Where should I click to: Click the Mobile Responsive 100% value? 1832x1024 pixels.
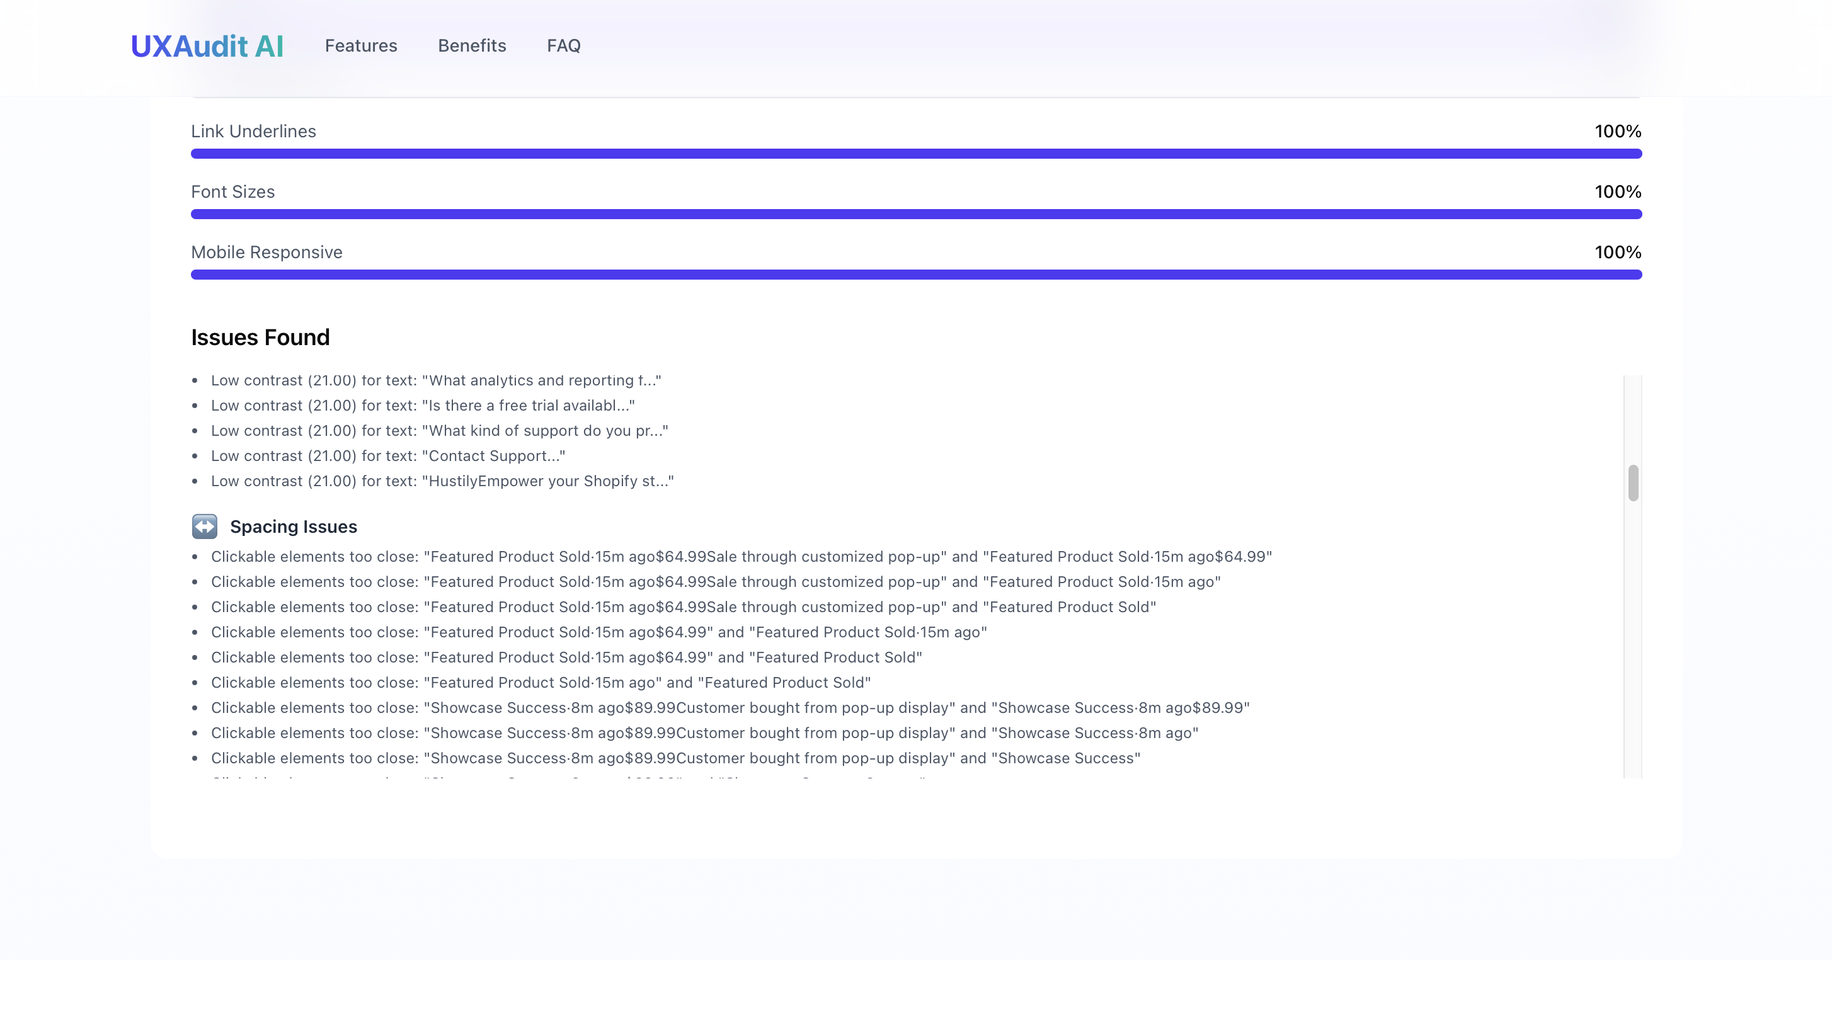1617,253
